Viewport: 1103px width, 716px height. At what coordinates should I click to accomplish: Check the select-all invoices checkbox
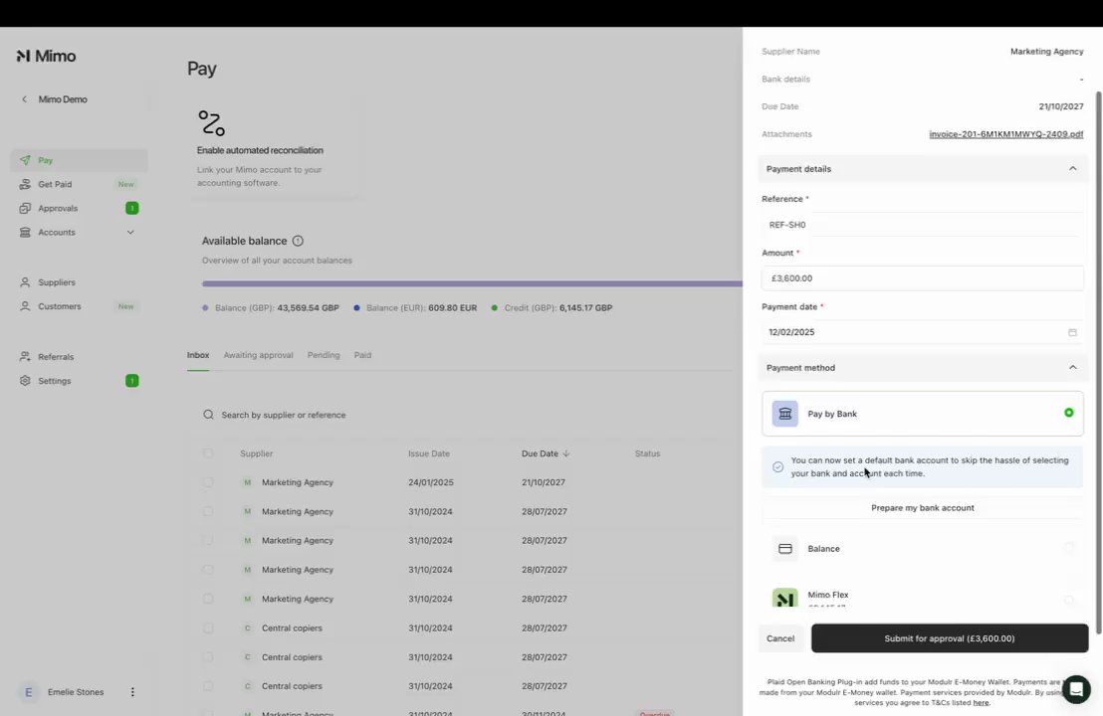point(207,453)
